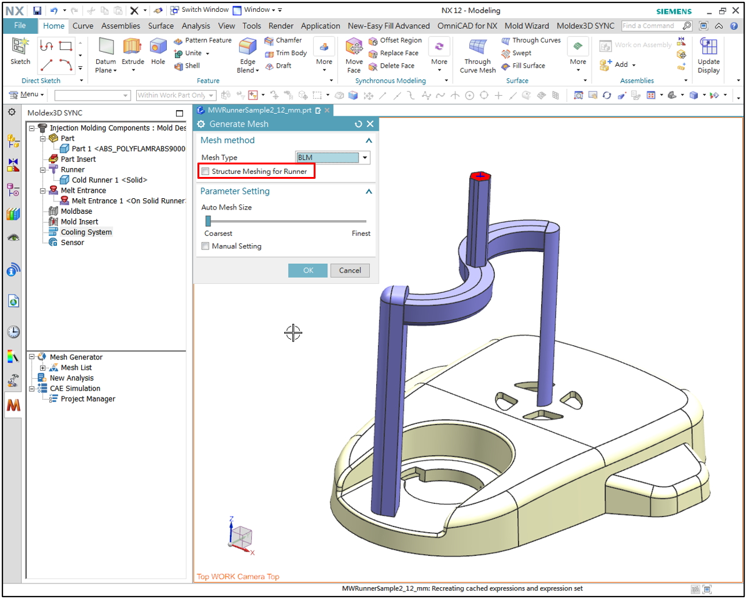Click the clock History sidebar icon

pos(13,332)
